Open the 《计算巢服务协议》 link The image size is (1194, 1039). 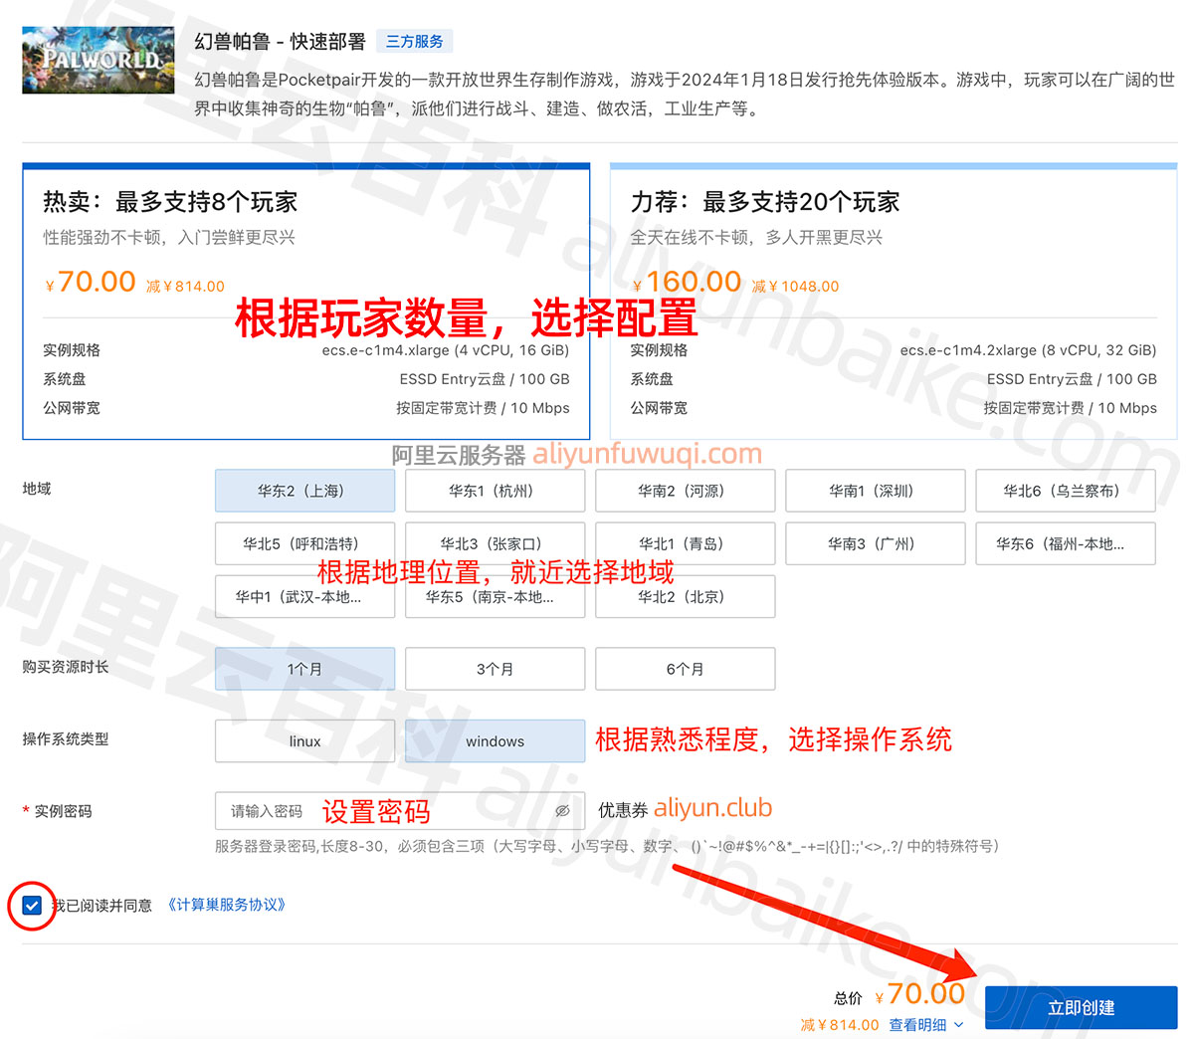pyautogui.click(x=227, y=905)
